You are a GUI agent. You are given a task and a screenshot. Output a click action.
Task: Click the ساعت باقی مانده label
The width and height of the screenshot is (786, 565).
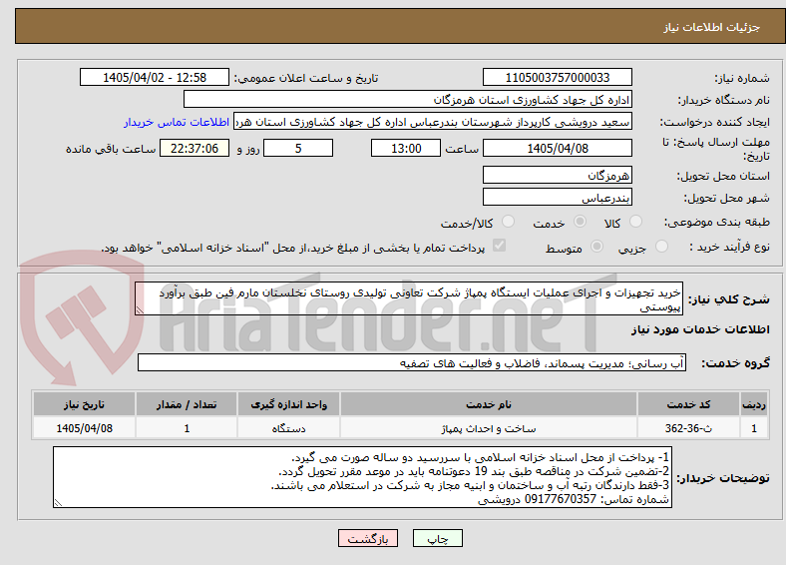(x=111, y=149)
